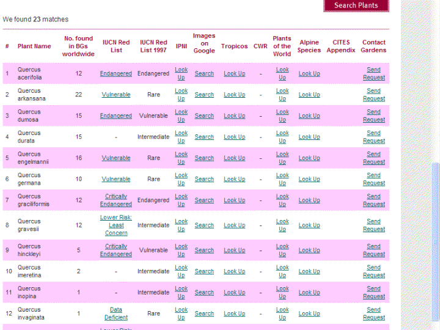Screen dimensions: 440x330
Task: Send Request to gardens for Quercus hinckleyi
Action: (374, 250)
